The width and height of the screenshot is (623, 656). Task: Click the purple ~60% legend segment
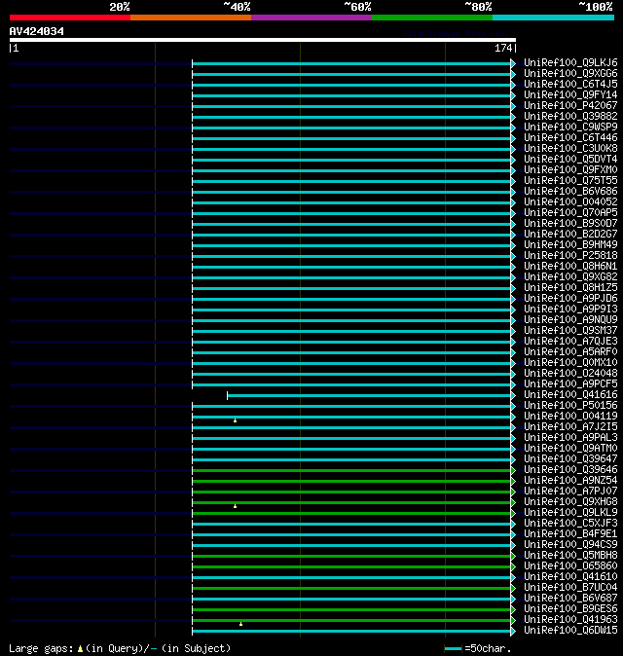point(311,18)
